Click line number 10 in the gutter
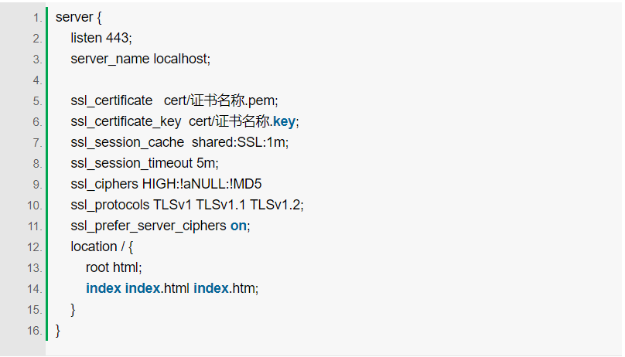Viewport: 625px width, 357px height. [35, 205]
